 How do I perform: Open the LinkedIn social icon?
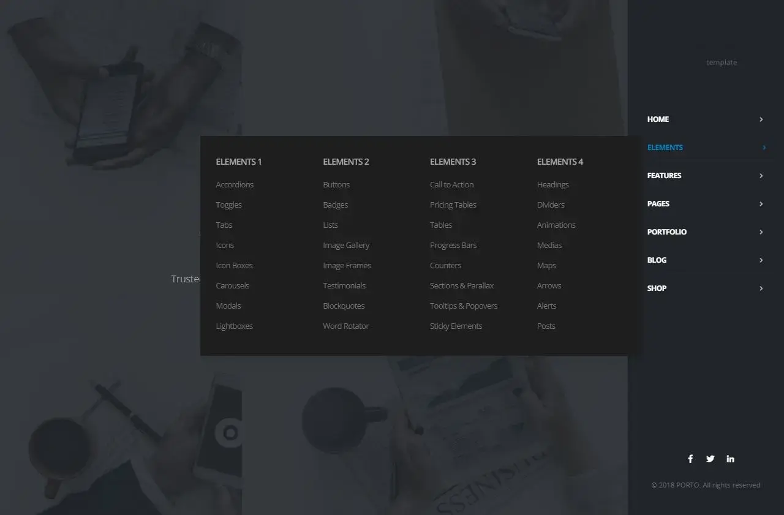[x=730, y=459]
